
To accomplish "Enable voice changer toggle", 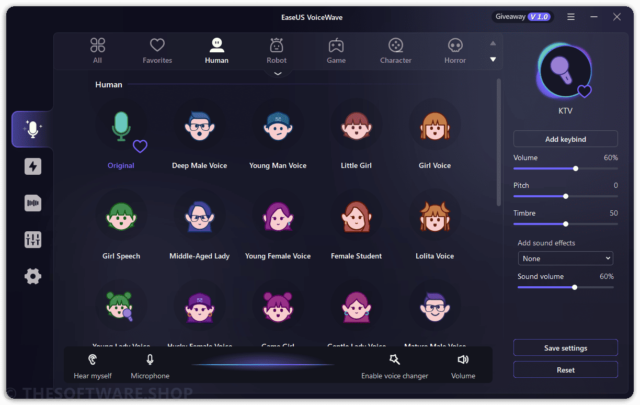I will pos(395,366).
